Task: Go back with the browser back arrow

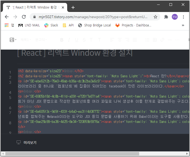Action: (x=7, y=17)
